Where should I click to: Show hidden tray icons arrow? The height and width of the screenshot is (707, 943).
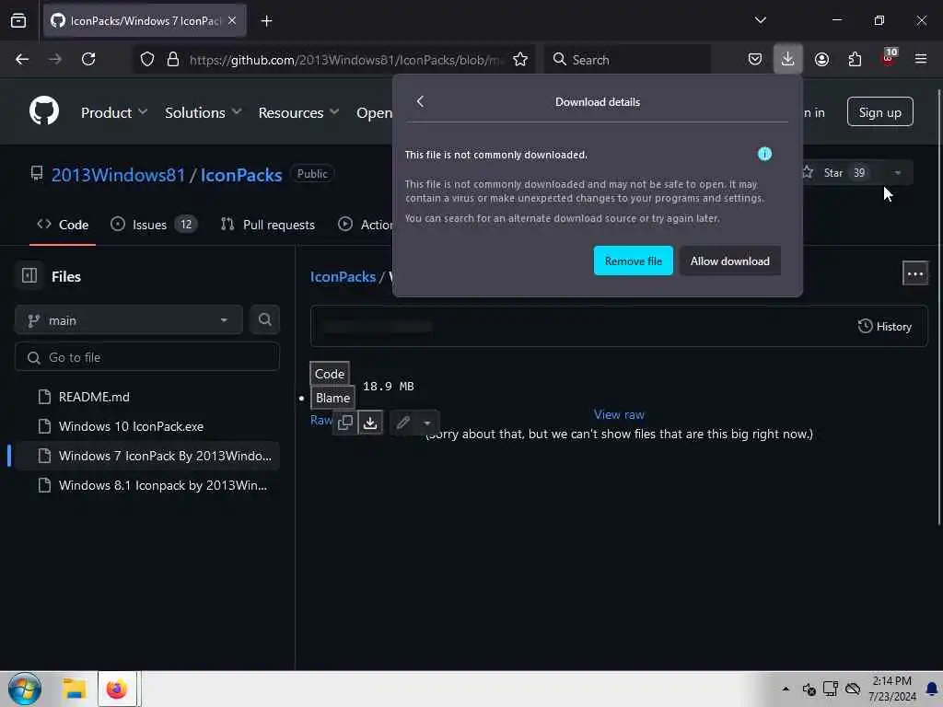(x=786, y=689)
